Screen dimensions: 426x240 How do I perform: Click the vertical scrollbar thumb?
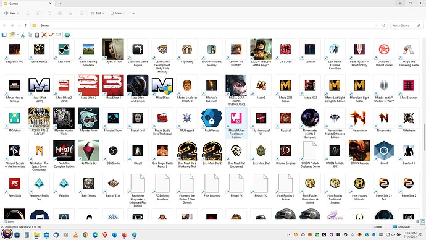point(424,137)
